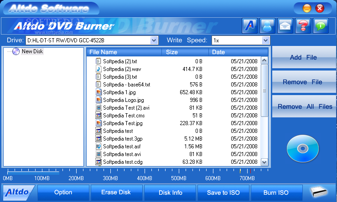Click the Add File button
The height and width of the screenshot is (202, 337).
[x=304, y=57]
